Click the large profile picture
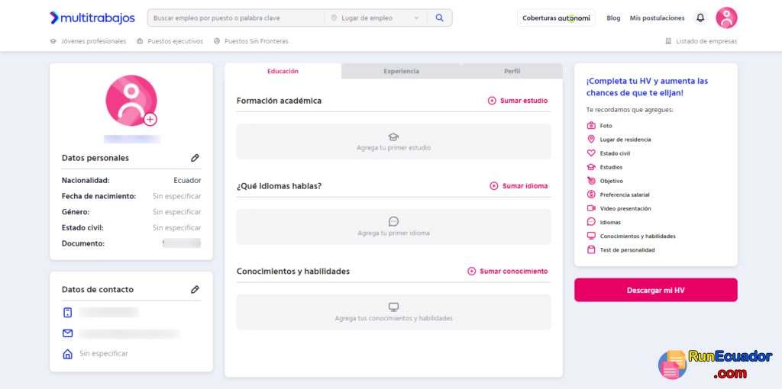 pyautogui.click(x=131, y=100)
